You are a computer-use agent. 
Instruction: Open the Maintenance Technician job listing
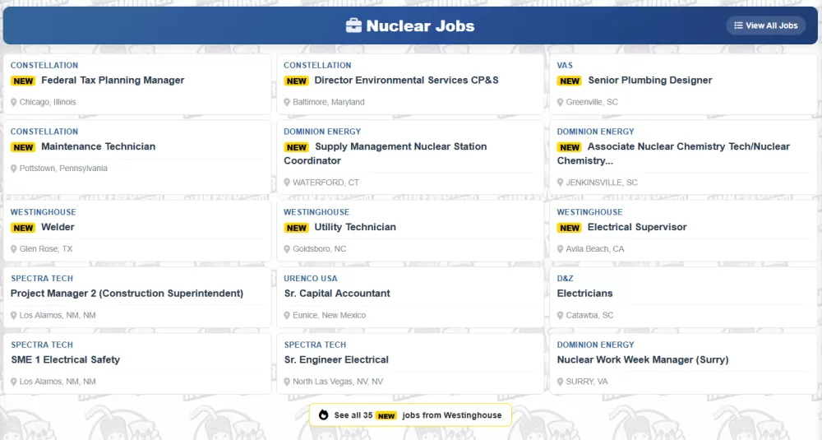coord(98,146)
